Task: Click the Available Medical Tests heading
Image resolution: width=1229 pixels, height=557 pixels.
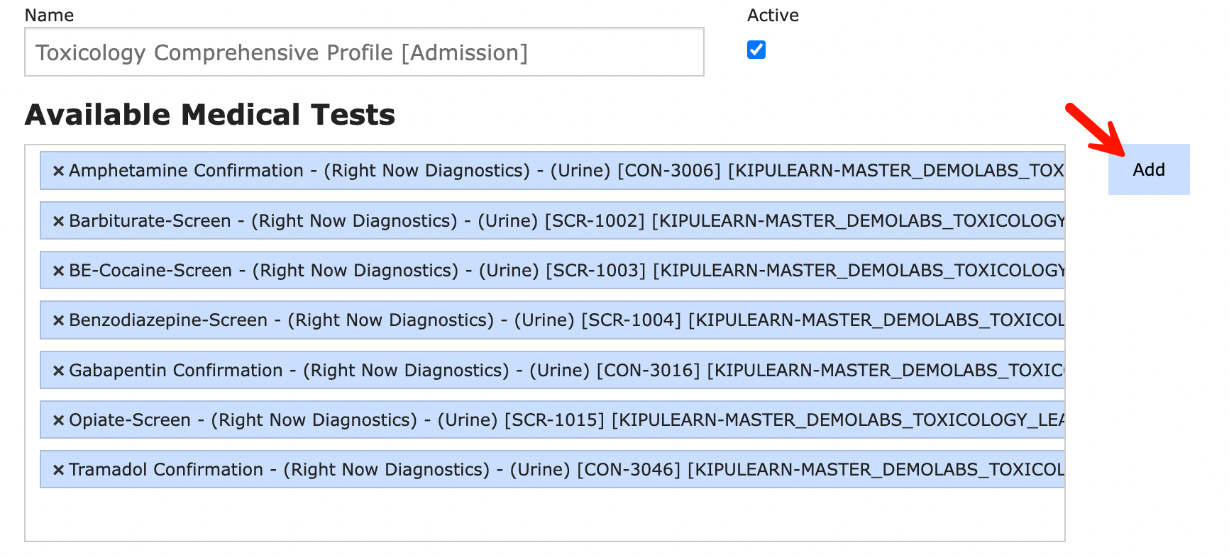Action: tap(210, 115)
